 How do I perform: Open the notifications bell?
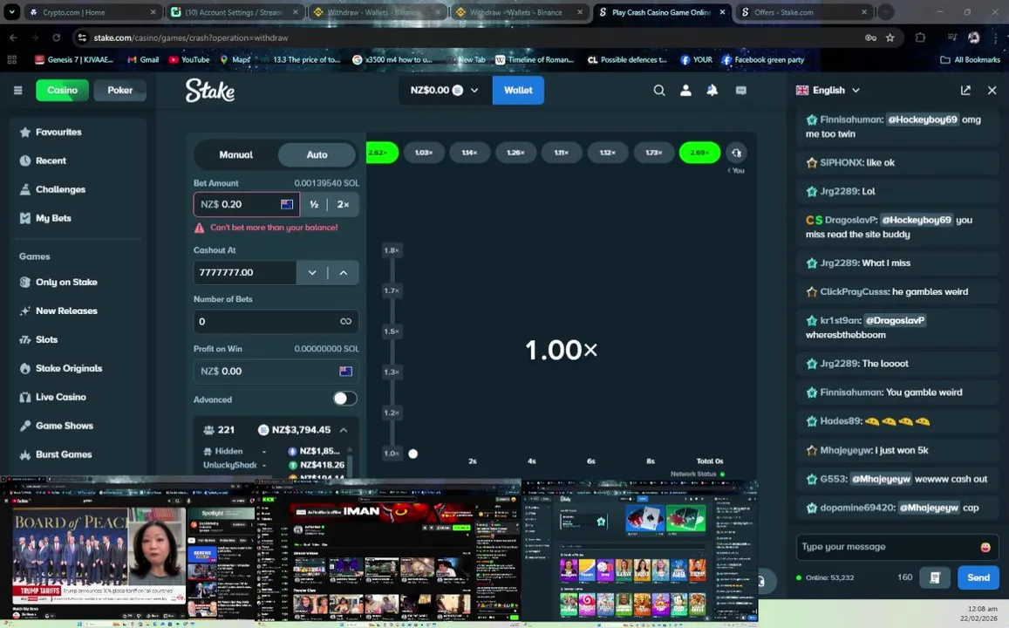[712, 90]
